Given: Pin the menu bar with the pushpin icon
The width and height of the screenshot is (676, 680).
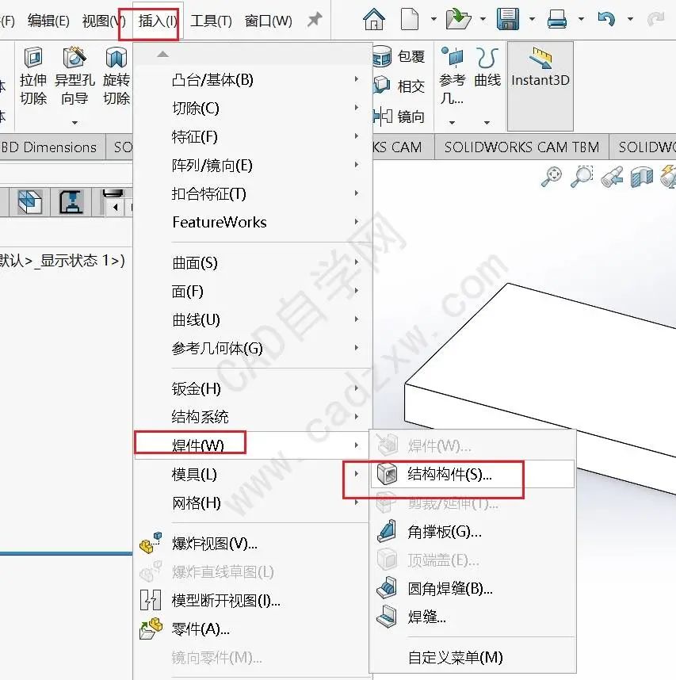Looking at the screenshot, I should (315, 19).
